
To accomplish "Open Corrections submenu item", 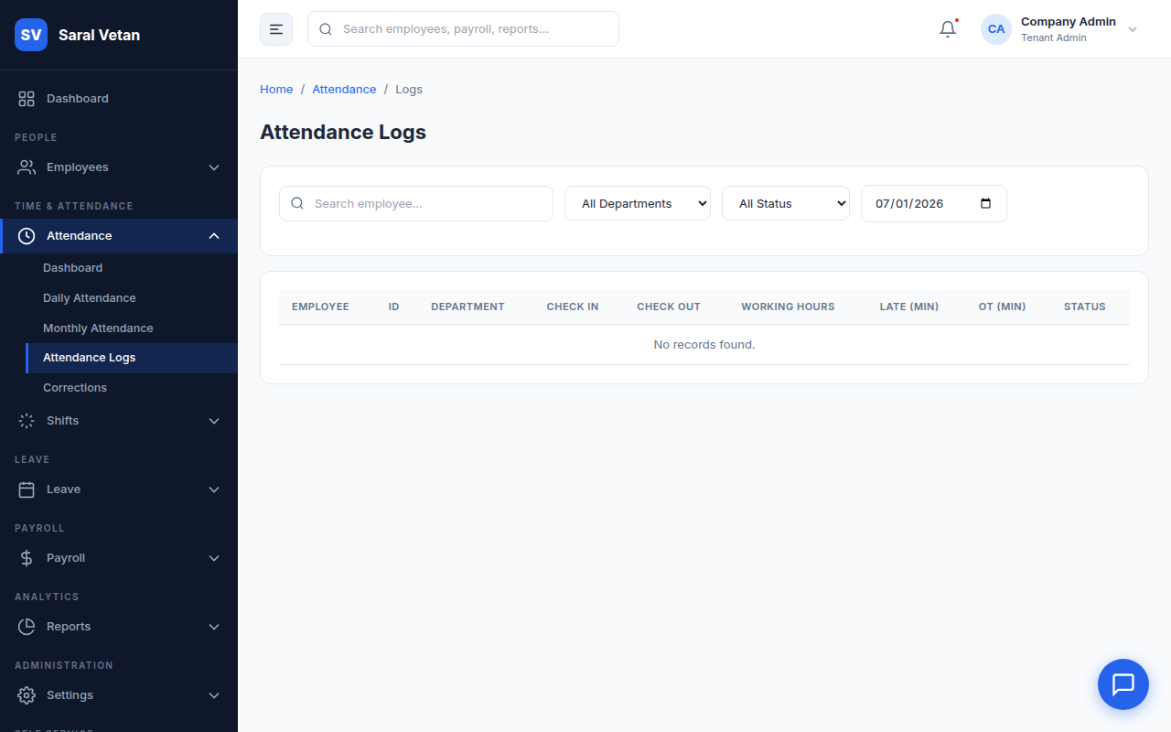I will click(x=132, y=388).
